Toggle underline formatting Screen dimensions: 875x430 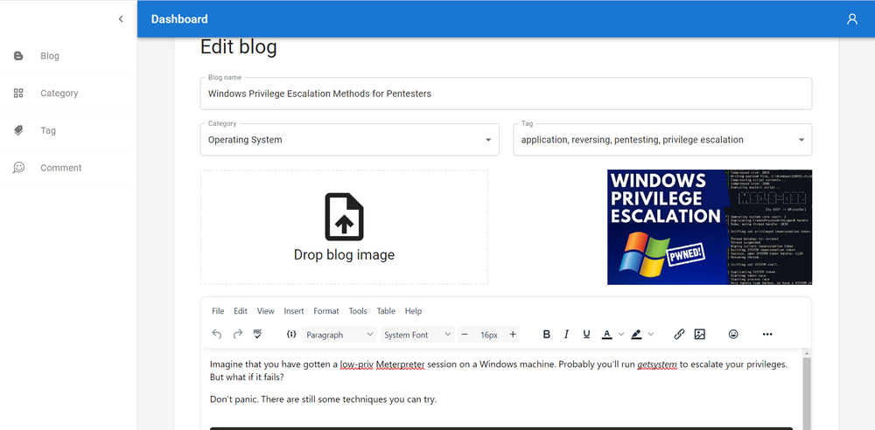[586, 334]
